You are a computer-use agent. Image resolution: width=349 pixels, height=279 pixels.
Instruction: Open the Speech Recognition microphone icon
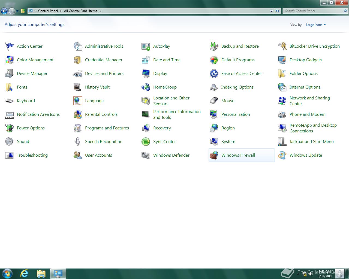tap(78, 142)
